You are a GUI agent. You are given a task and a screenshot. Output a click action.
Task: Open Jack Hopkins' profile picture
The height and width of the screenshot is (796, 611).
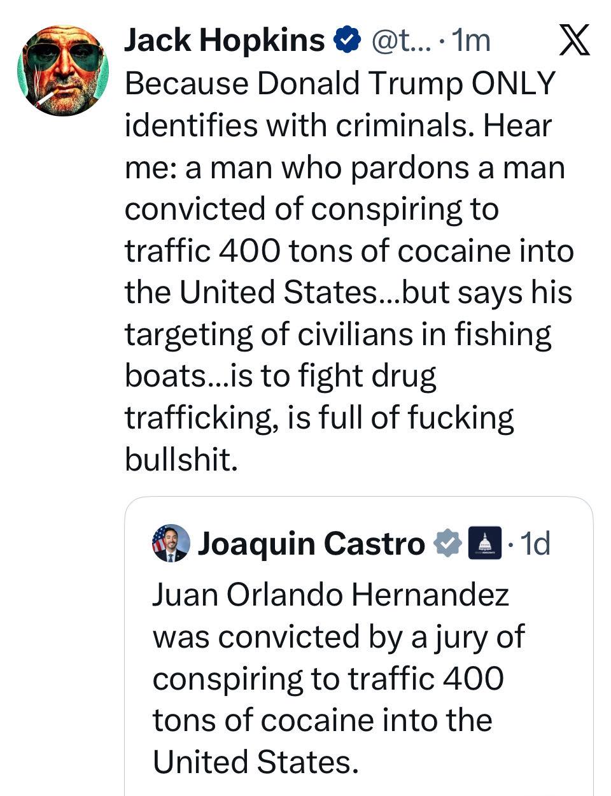tap(62, 70)
